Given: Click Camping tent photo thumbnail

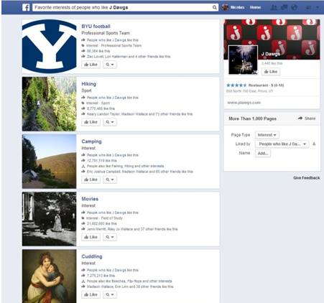Looking at the screenshot, I should (x=49, y=162).
